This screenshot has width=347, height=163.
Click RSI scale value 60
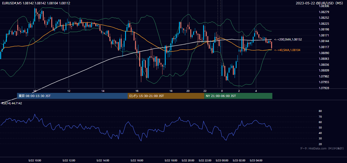[320, 122]
